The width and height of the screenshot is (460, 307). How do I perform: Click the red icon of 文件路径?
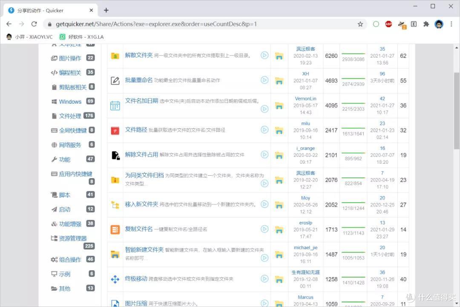[x=115, y=130]
